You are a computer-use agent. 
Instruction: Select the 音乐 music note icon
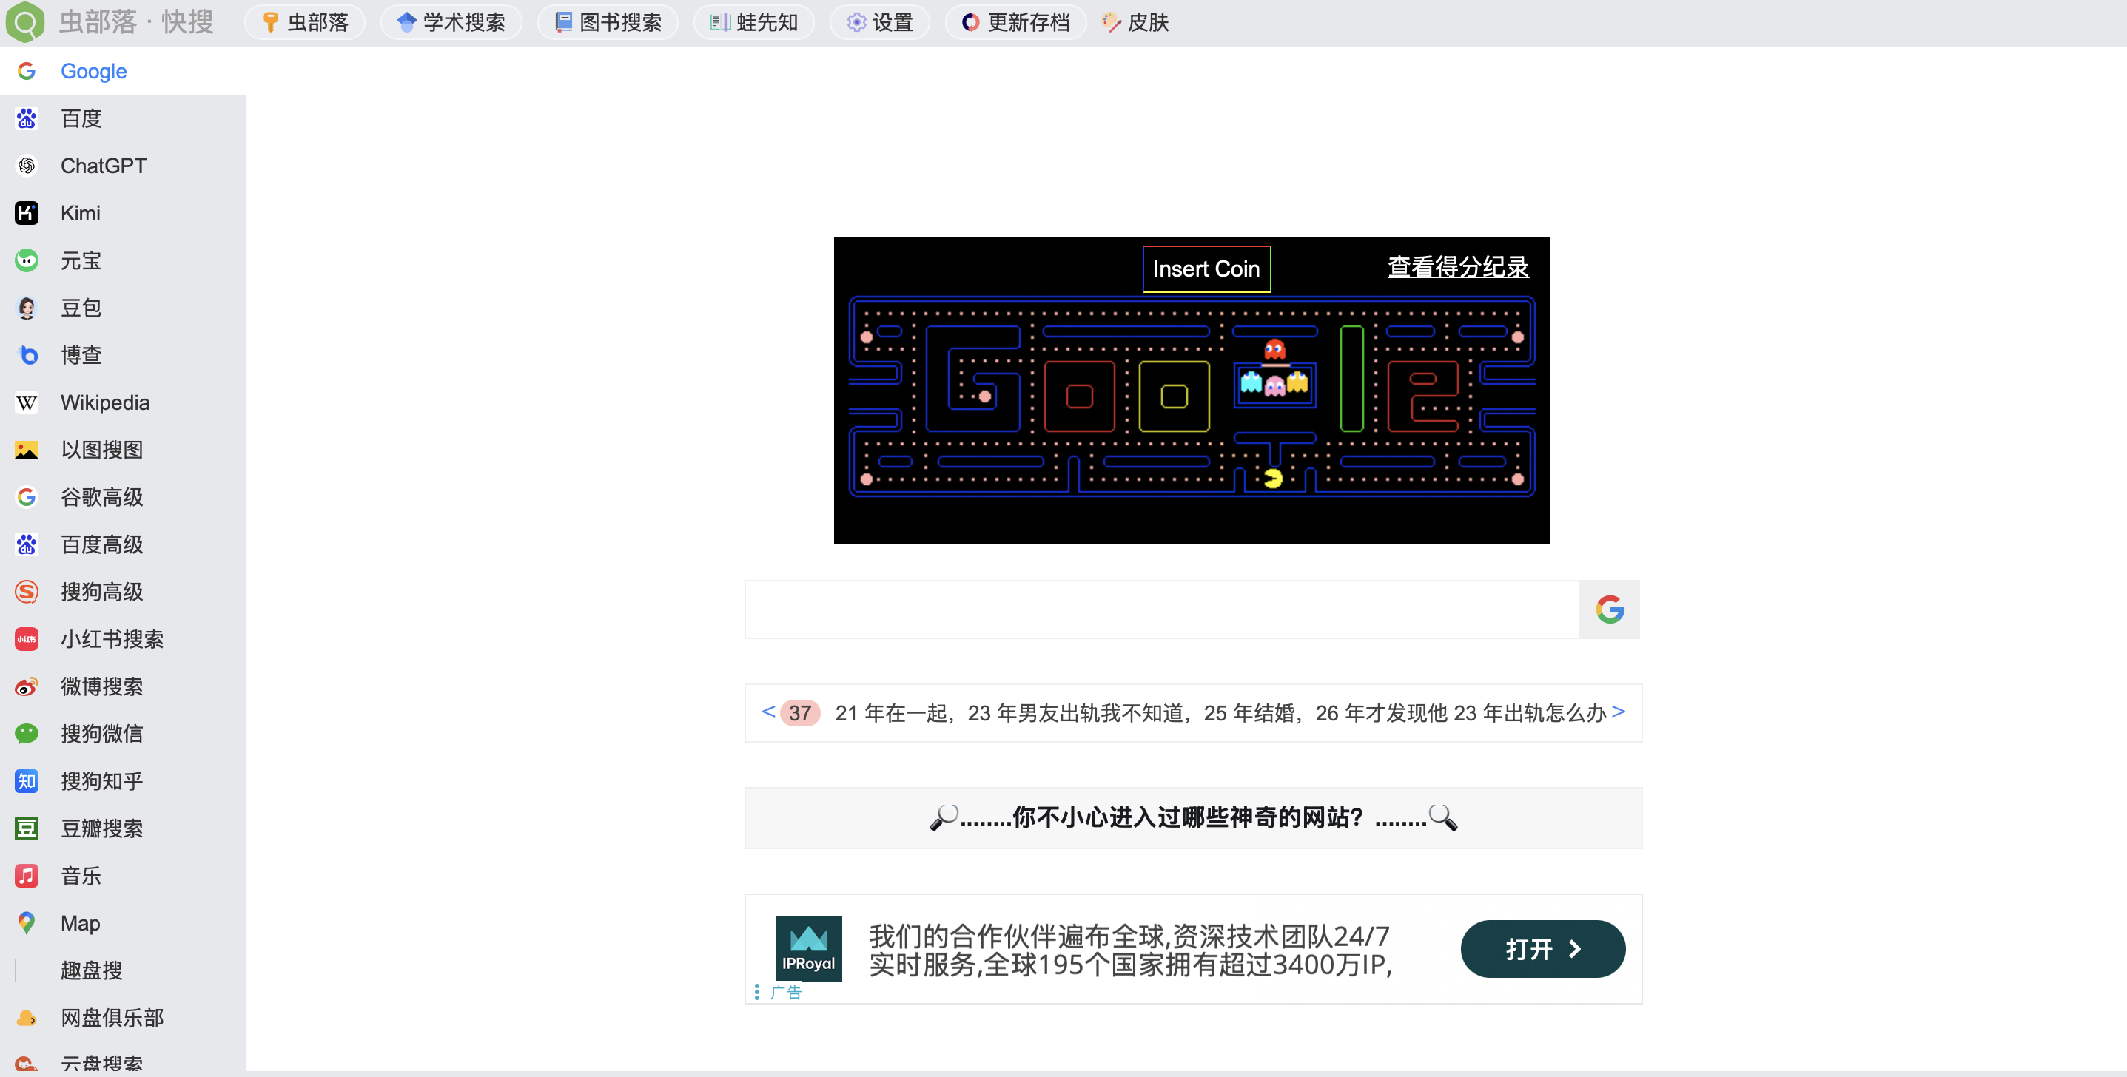pyautogui.click(x=27, y=876)
